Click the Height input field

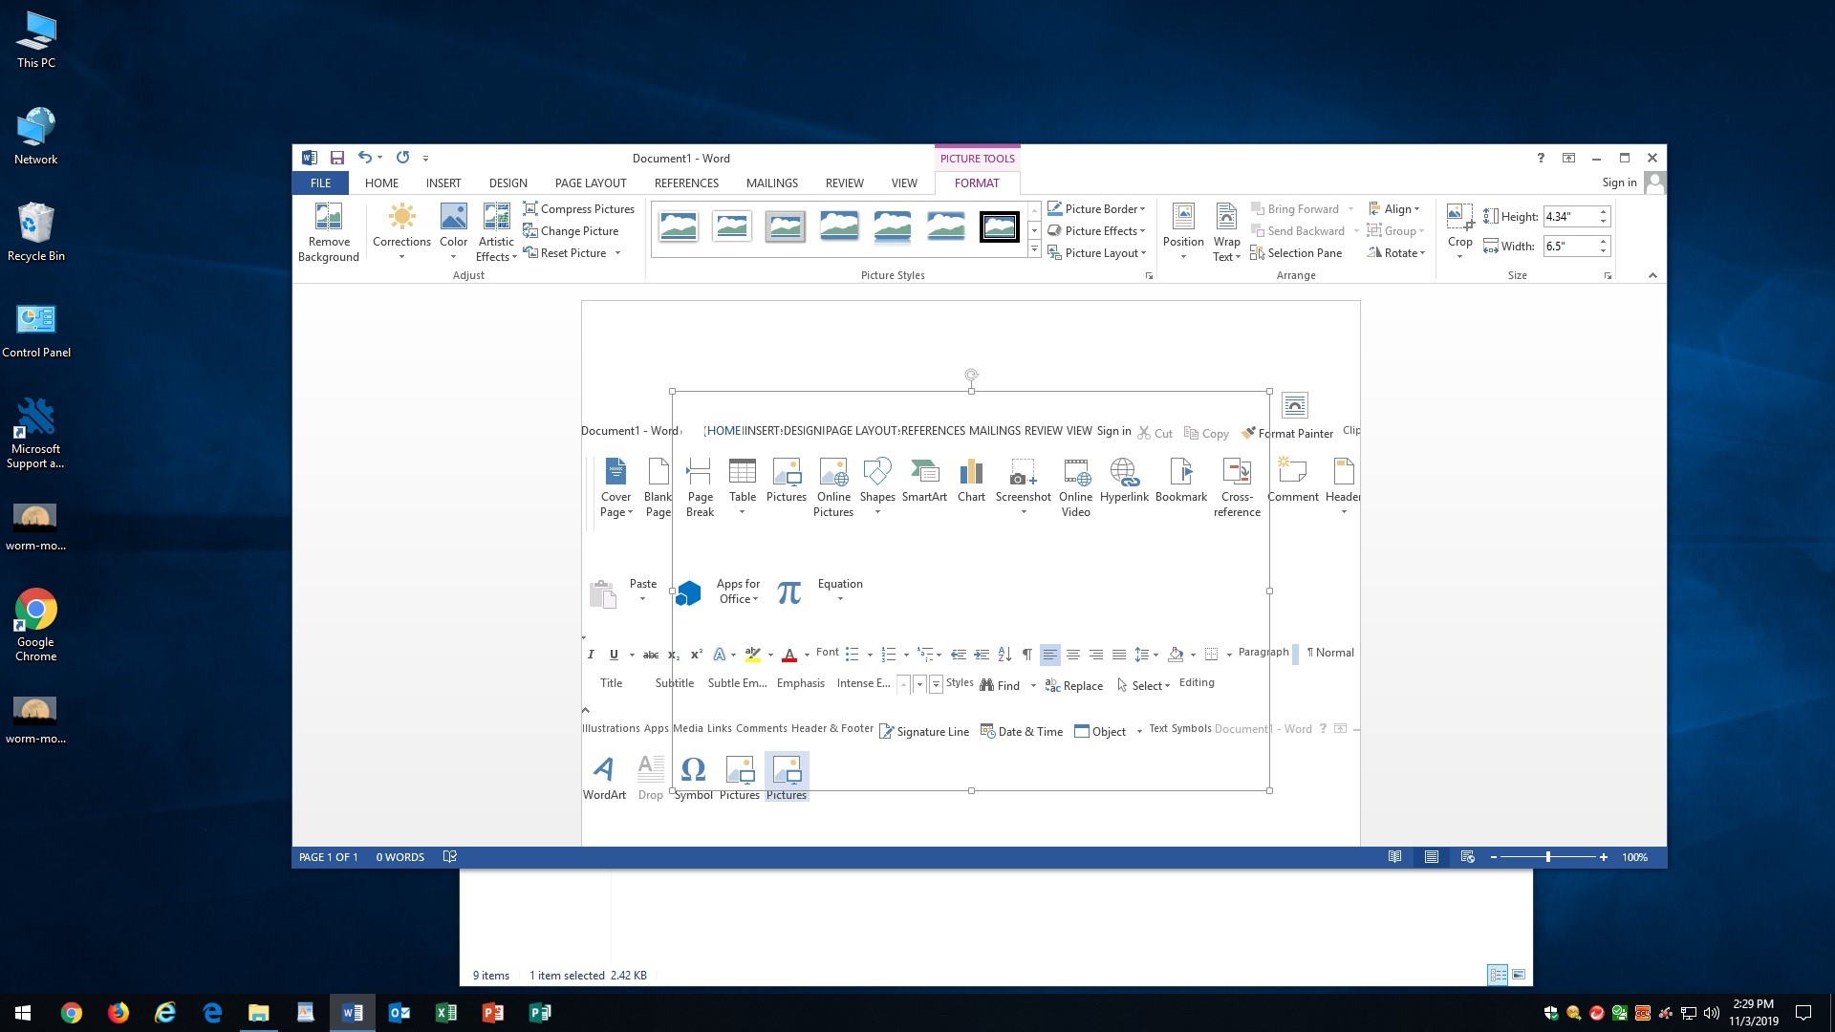[x=1569, y=217]
